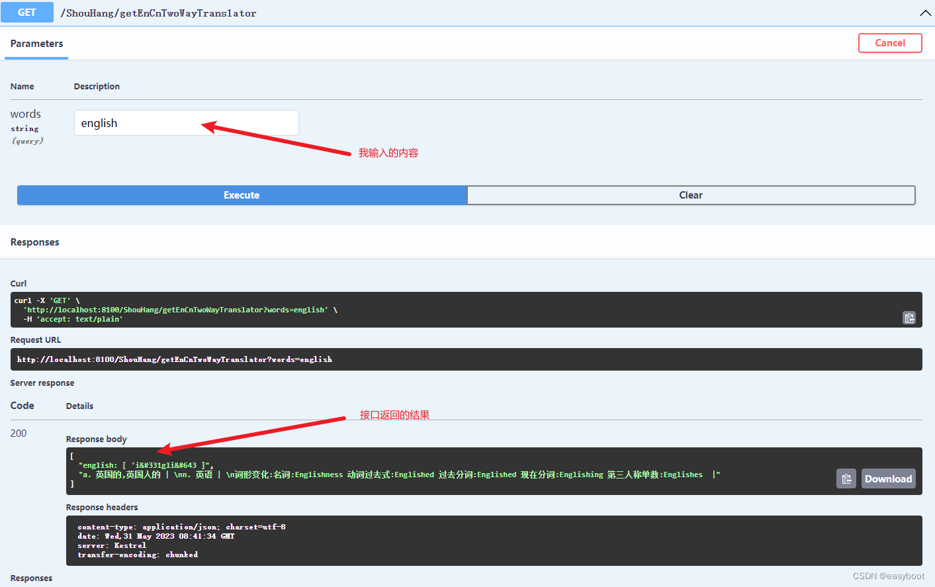Focus the words input field containing english
The height and width of the screenshot is (587, 935).
[x=187, y=123]
